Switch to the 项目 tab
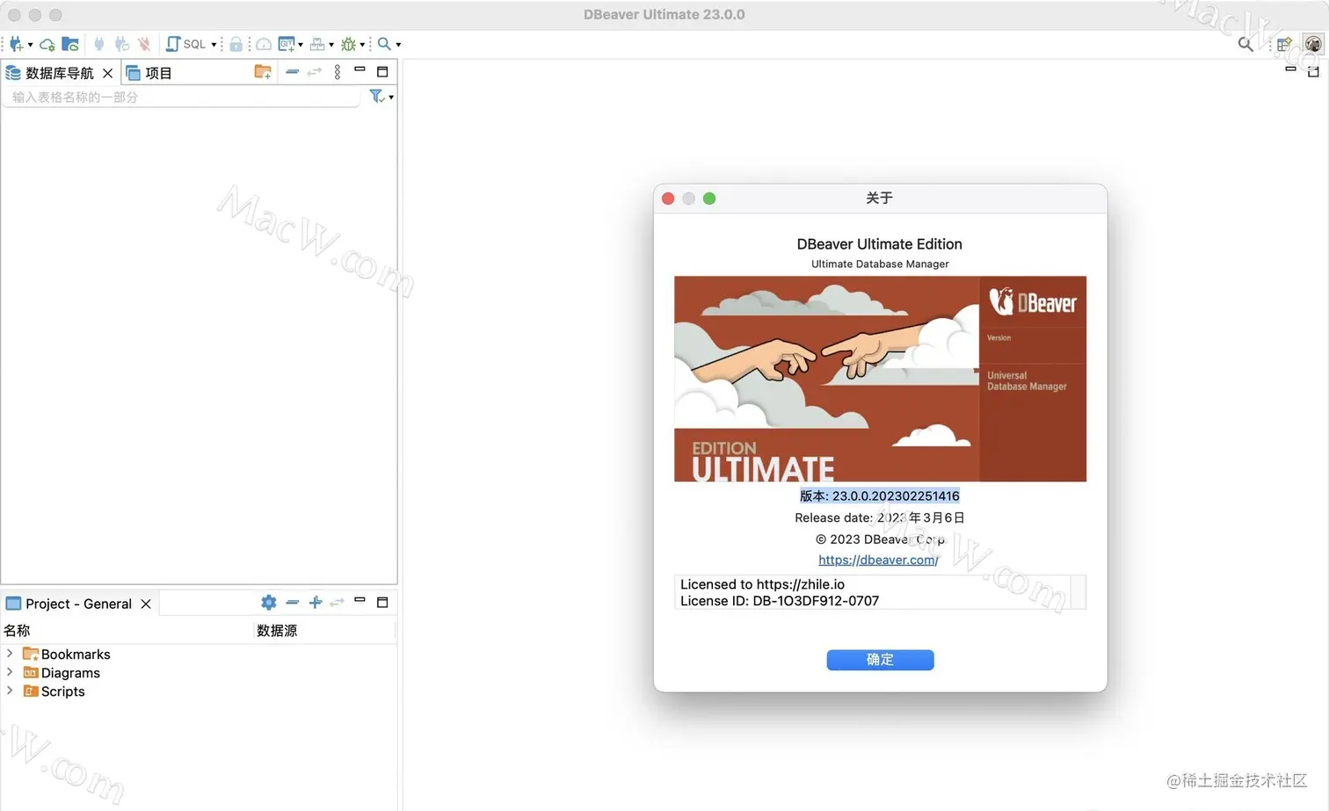 pyautogui.click(x=149, y=73)
